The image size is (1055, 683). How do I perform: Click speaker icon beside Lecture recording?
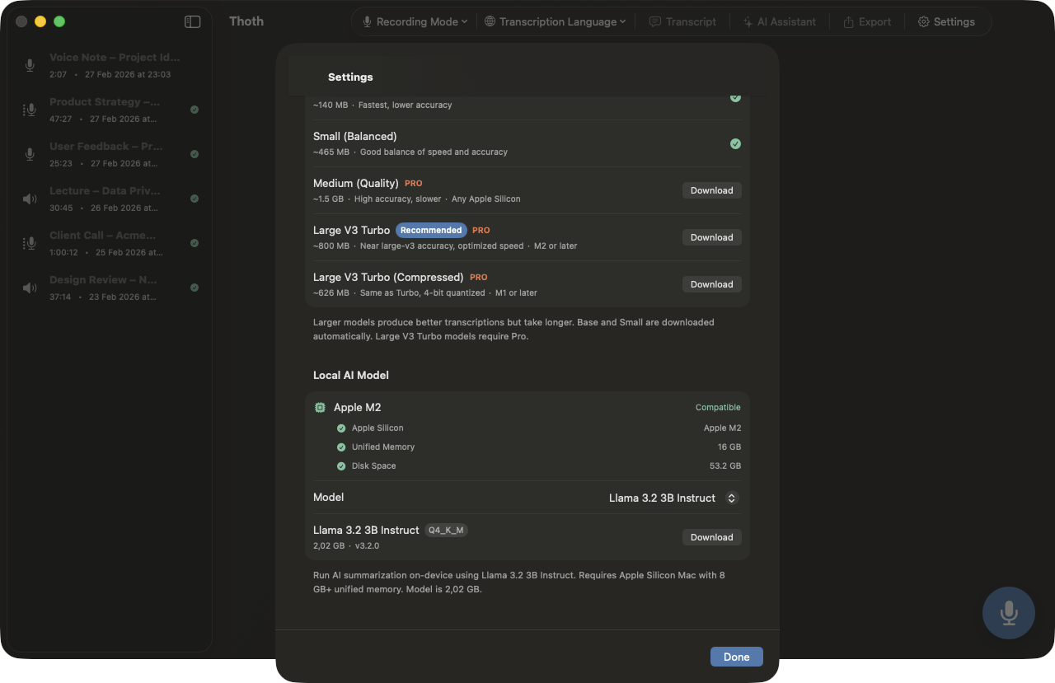click(30, 199)
